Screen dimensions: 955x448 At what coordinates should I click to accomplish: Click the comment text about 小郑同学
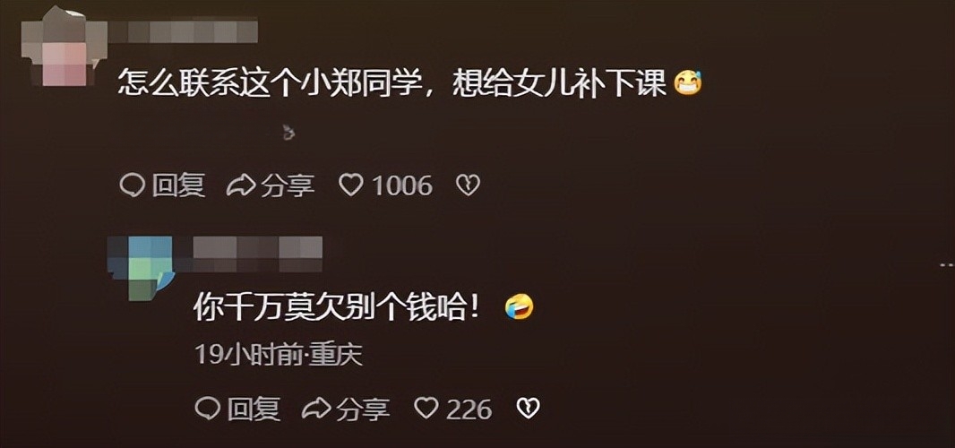coord(392,83)
